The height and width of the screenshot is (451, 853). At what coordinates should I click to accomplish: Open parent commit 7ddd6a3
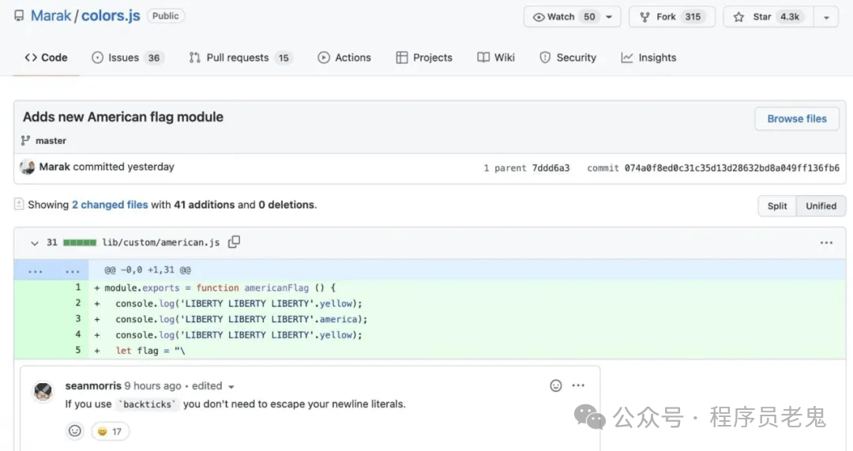coord(551,168)
